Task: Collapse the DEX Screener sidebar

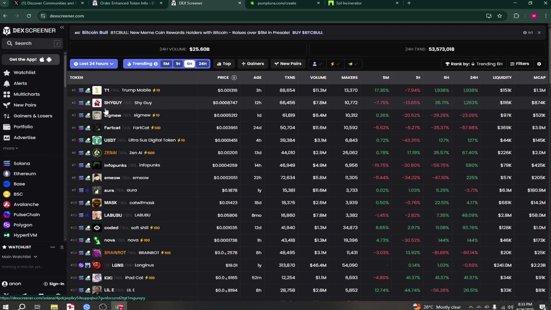Action: pyautogui.click(x=62, y=27)
